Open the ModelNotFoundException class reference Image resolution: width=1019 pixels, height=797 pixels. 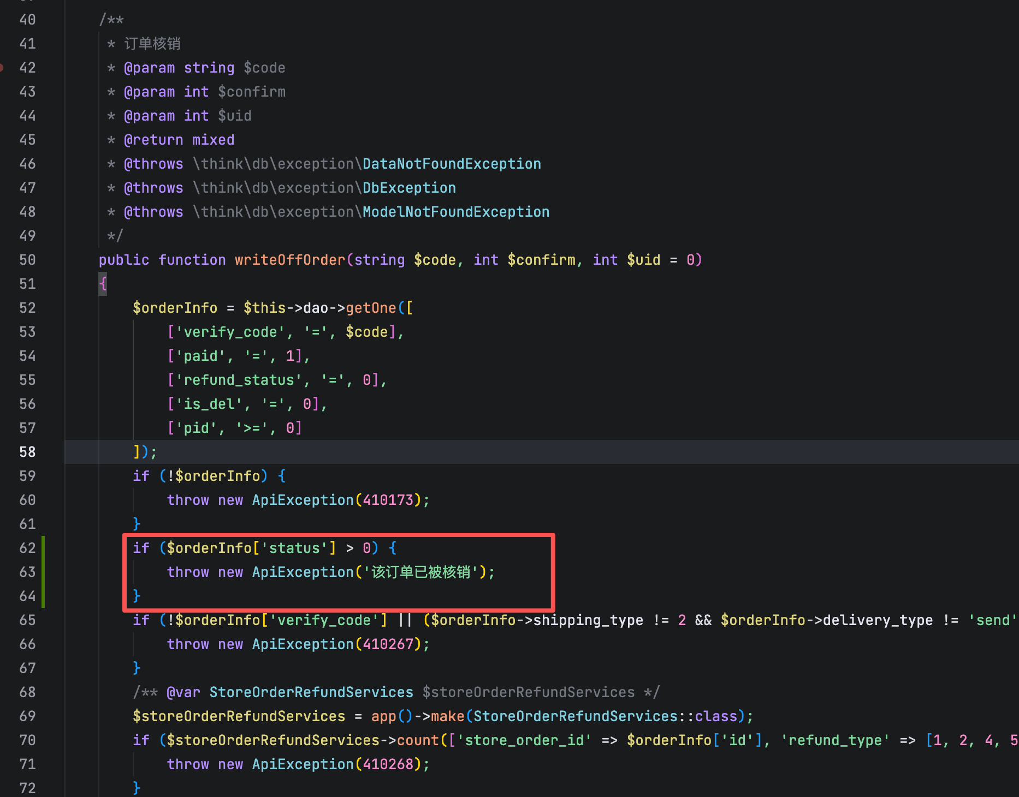tap(456, 212)
